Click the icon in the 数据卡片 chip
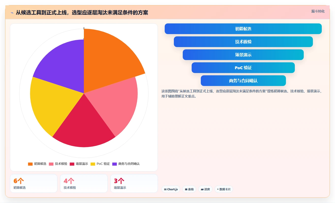 point(218,189)
